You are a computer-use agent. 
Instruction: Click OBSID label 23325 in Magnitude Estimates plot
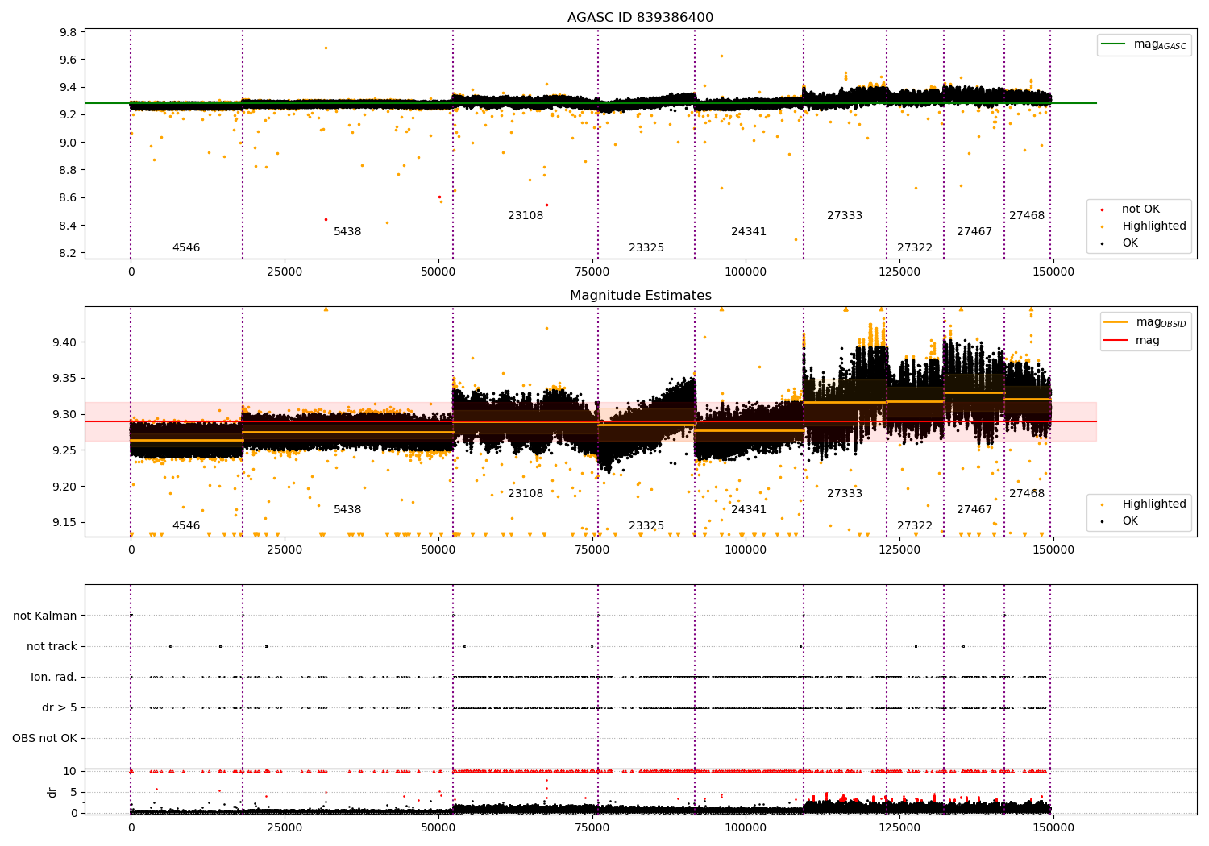click(646, 526)
